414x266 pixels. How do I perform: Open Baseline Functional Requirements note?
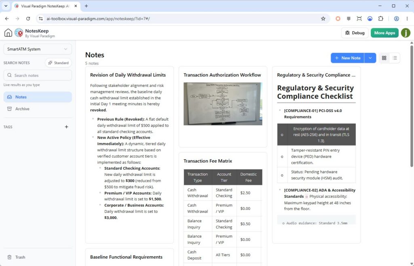(x=126, y=257)
